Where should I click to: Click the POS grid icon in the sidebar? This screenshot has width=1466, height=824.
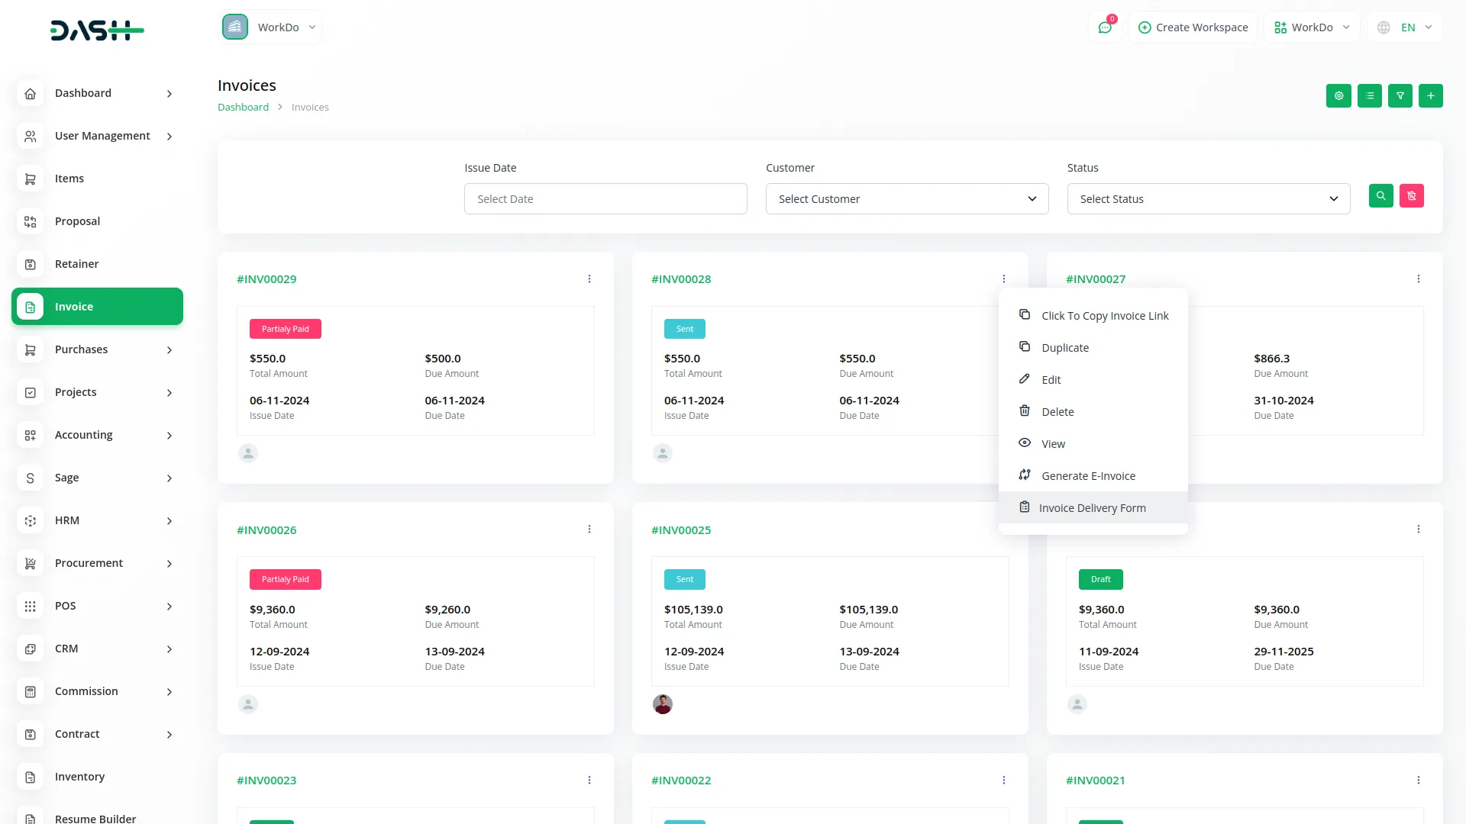tap(30, 606)
